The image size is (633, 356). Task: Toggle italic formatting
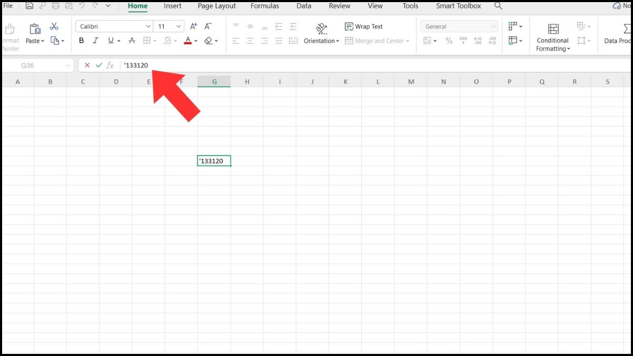[x=95, y=40]
